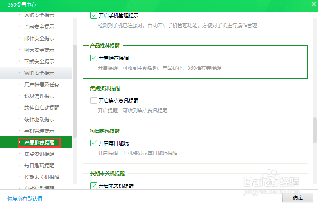
Task: Close the 360设置中心 window
Action: click(313, 4)
